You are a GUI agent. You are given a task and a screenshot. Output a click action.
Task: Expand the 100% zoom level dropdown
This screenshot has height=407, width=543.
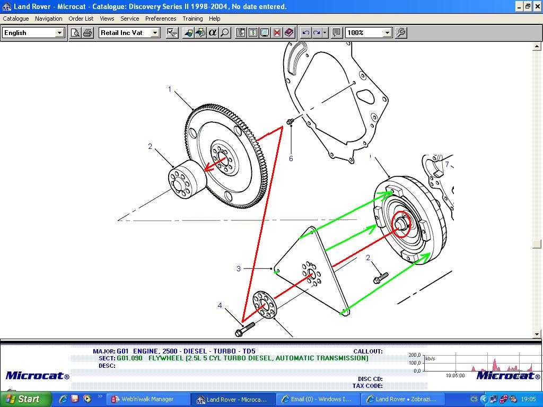[x=387, y=33]
